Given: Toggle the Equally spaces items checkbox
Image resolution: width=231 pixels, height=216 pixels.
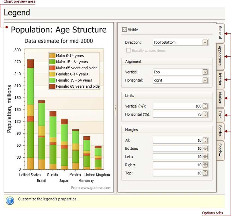Looking at the screenshot, I should pos(128,51).
